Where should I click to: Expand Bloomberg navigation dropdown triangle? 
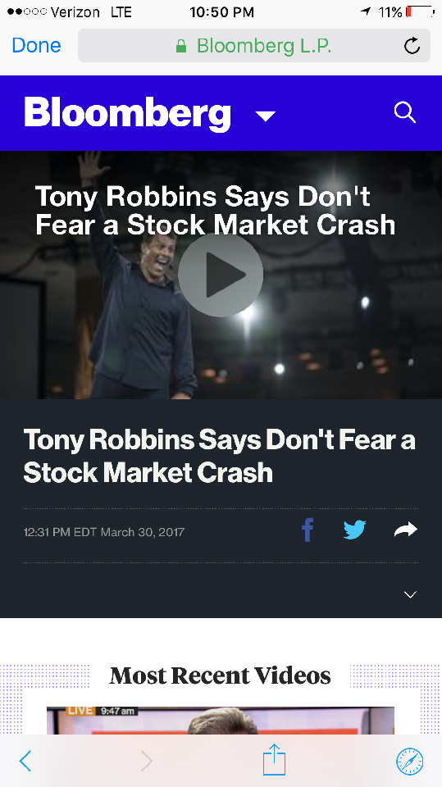(265, 116)
